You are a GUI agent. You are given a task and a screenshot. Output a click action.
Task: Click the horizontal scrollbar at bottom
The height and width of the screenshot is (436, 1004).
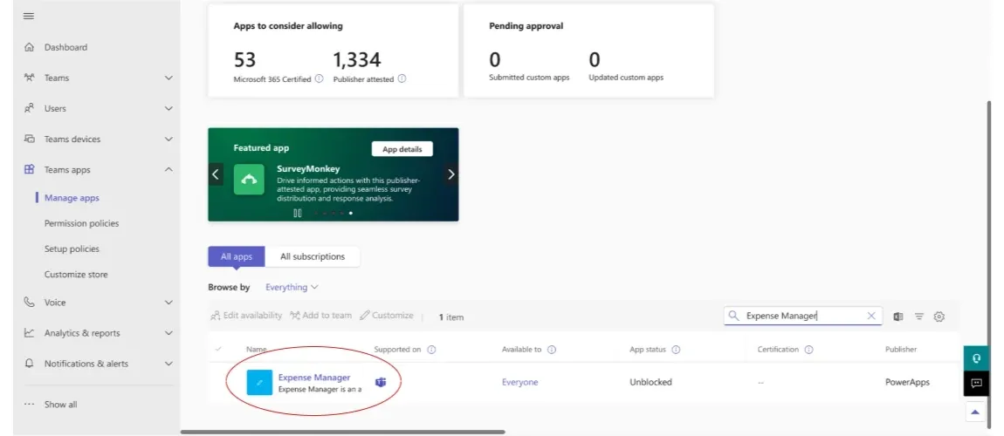(342, 433)
